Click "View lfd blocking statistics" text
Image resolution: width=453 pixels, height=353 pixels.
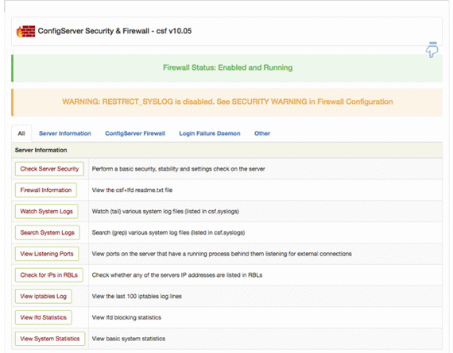126,317
